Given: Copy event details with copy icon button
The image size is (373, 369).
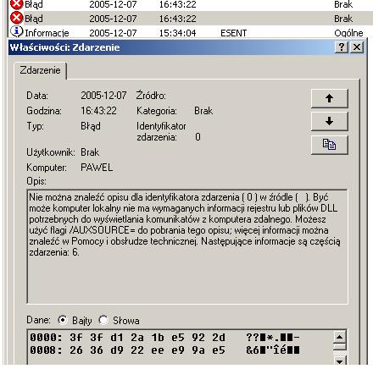Looking at the screenshot, I should pyautogui.click(x=329, y=145).
